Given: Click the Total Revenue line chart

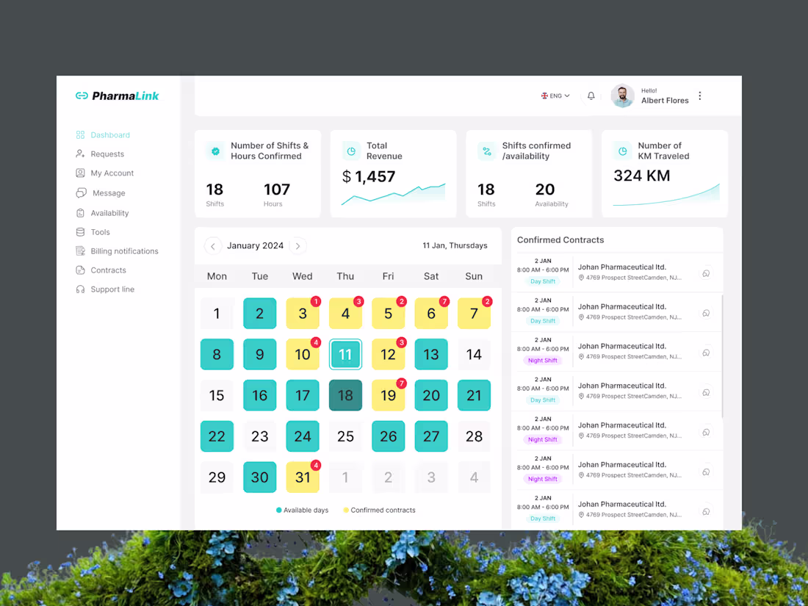Looking at the screenshot, I should pos(393,194).
